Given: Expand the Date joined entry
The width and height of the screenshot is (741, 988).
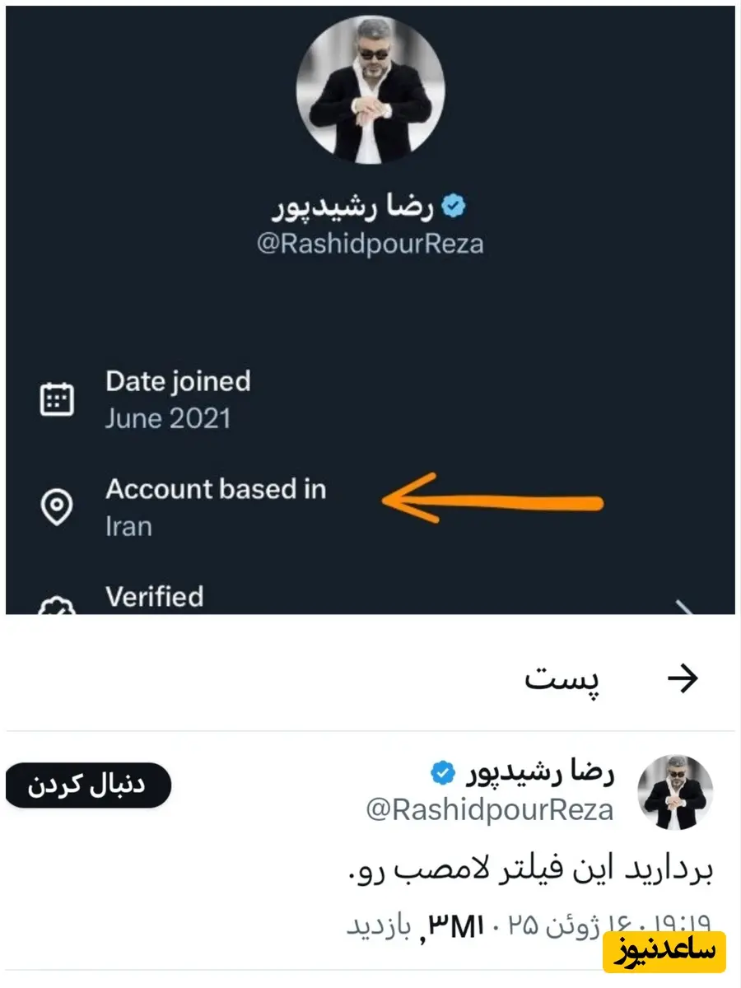Looking at the screenshot, I should point(178,398).
